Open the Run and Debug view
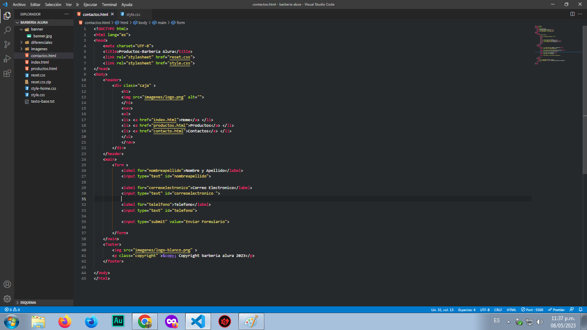 (x=7, y=59)
